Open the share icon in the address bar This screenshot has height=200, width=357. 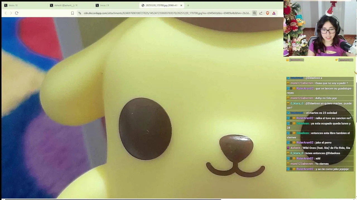(261, 13)
